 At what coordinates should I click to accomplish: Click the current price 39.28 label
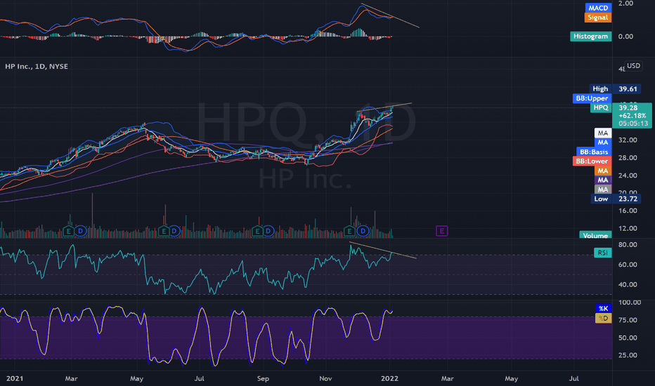pos(628,107)
